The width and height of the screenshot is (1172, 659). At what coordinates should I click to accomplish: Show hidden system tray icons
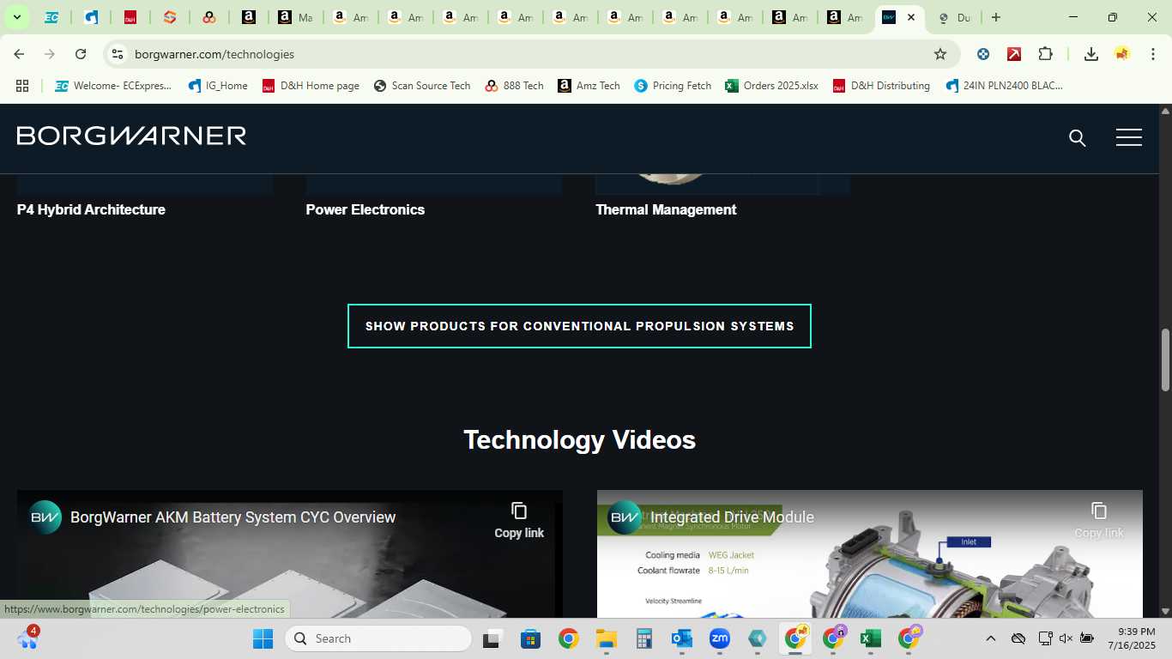pyautogui.click(x=990, y=638)
